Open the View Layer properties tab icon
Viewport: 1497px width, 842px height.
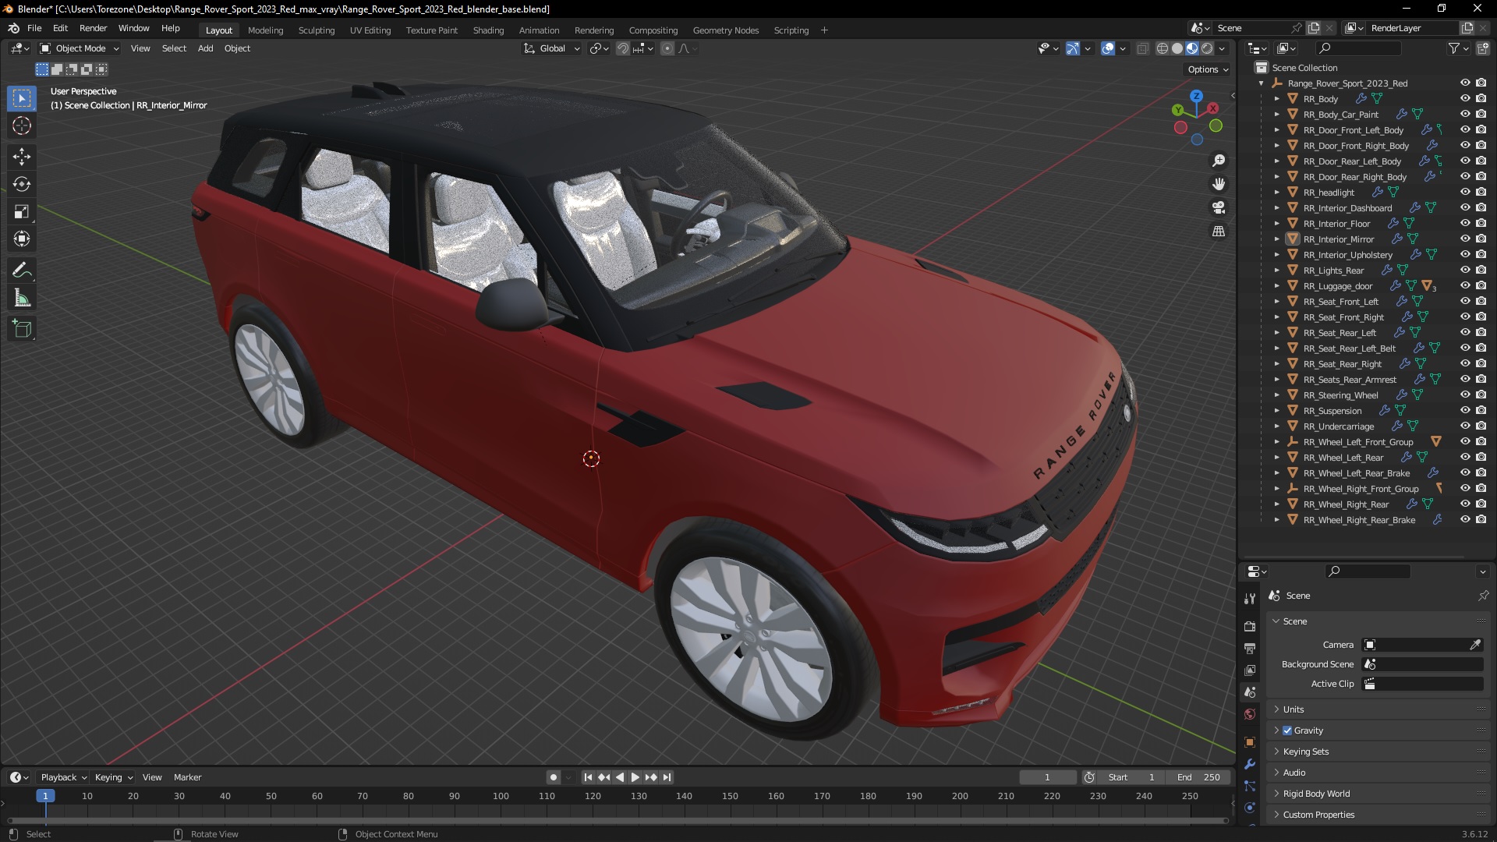click(1250, 670)
